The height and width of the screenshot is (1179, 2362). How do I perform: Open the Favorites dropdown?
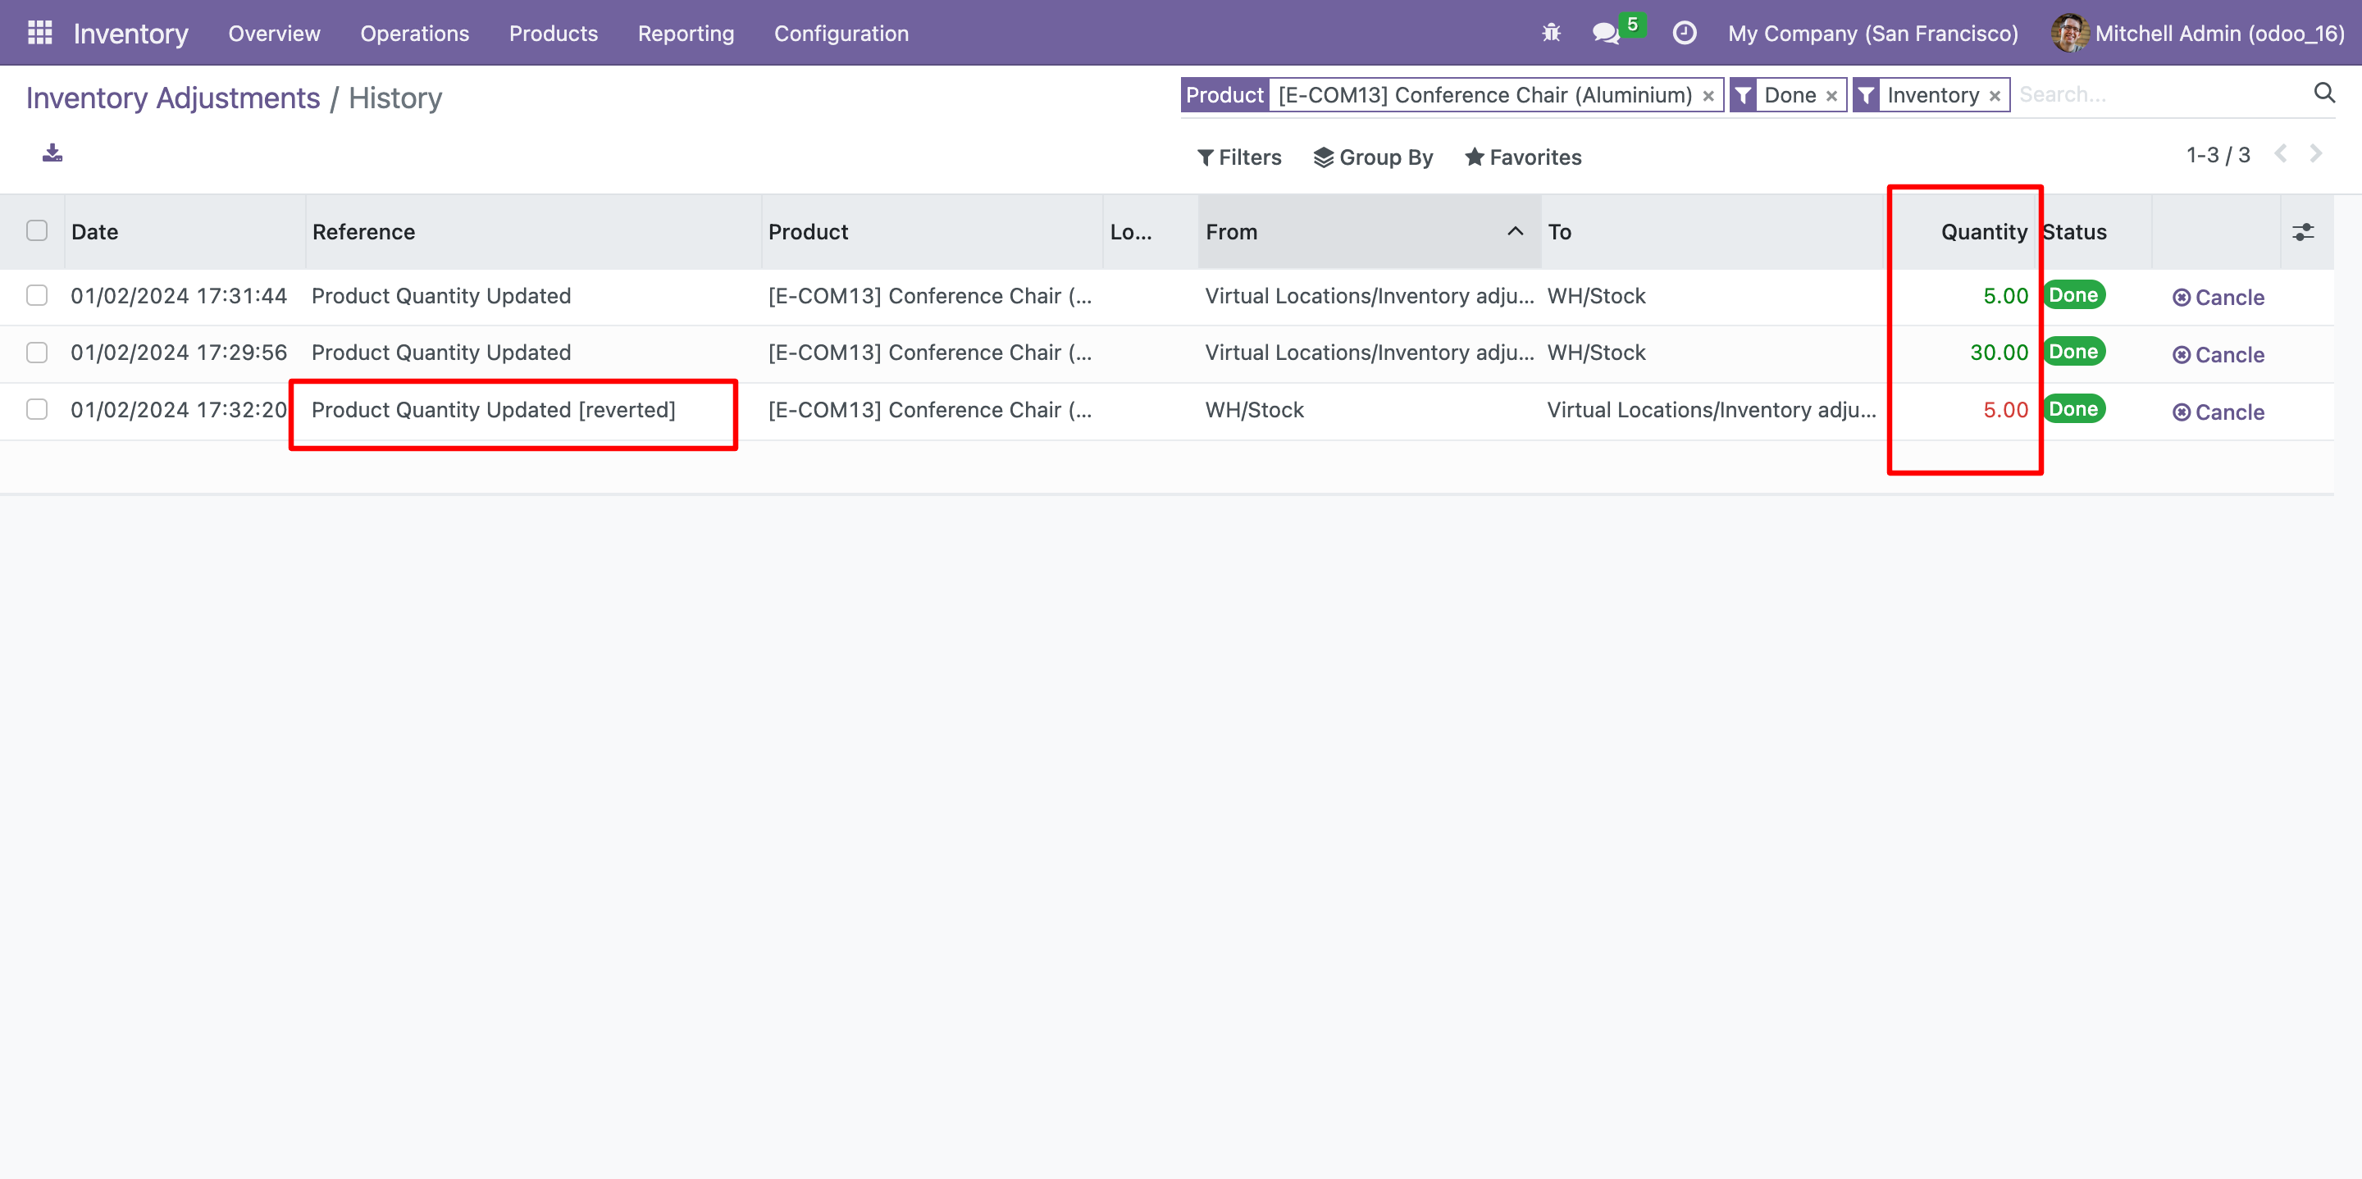pos(1523,157)
